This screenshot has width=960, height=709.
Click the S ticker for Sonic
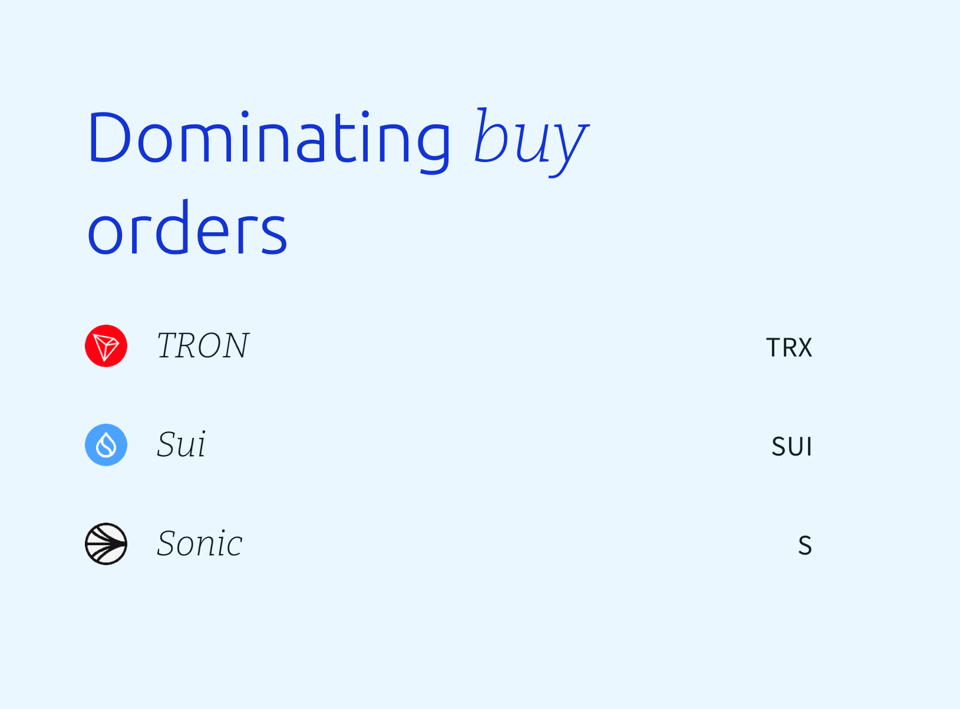point(805,545)
